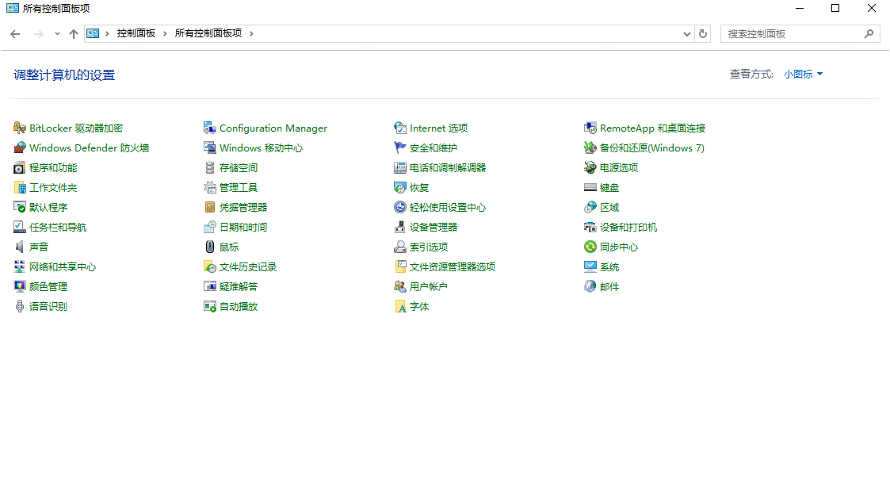Click the refresh button by address bar
Image resolution: width=890 pixels, height=498 pixels.
pos(703,33)
